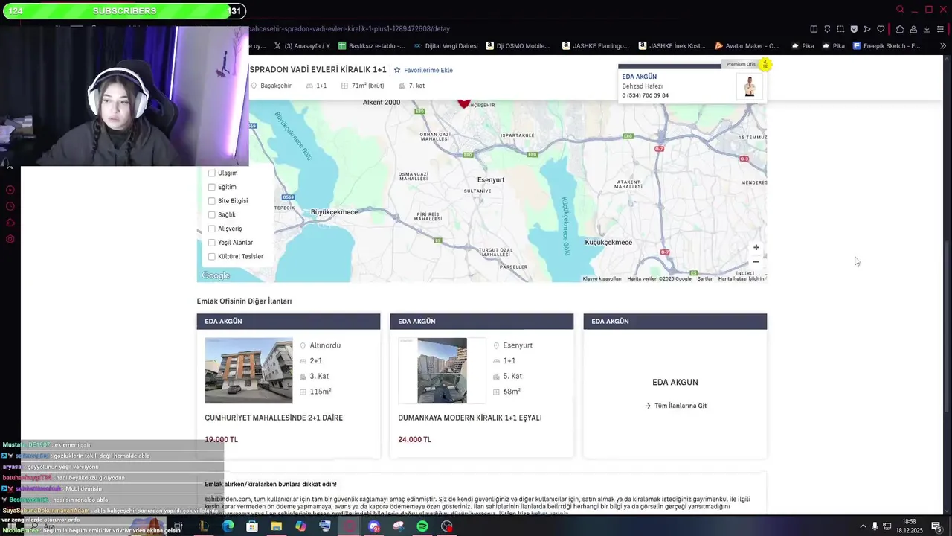The width and height of the screenshot is (952, 536).
Task: Click the browser address bar URL
Action: (349, 29)
